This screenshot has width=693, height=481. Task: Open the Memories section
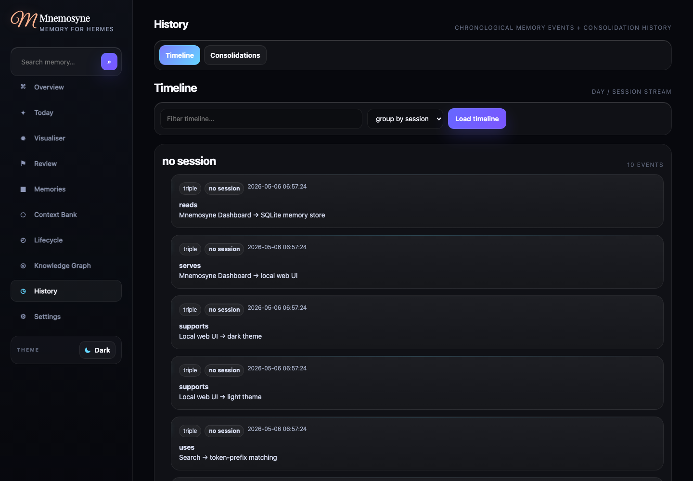coord(66,189)
